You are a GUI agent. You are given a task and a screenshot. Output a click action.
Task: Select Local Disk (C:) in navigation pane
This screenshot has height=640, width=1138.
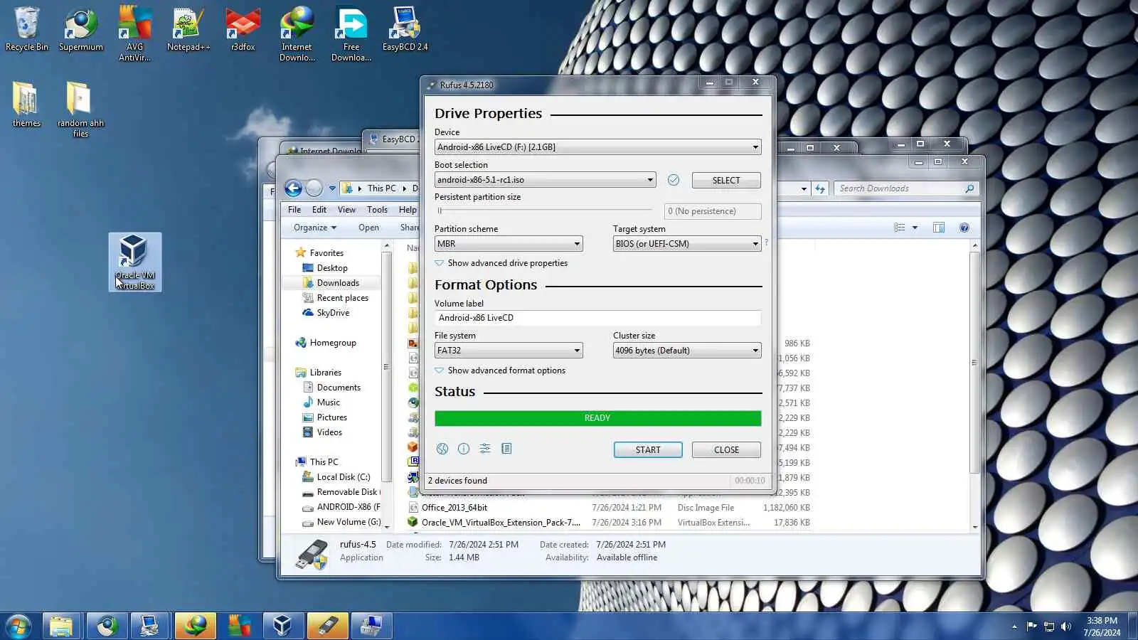344,477
